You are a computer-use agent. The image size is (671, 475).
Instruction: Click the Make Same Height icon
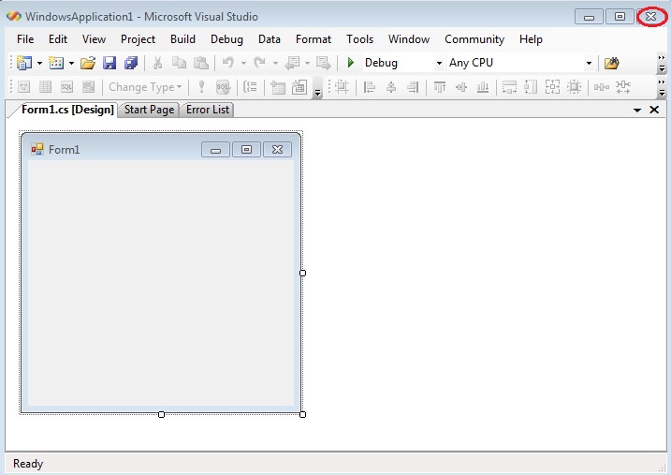(531, 87)
